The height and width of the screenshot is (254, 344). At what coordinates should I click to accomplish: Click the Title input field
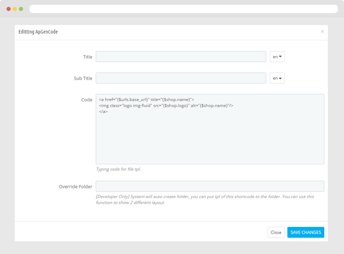pos(181,57)
